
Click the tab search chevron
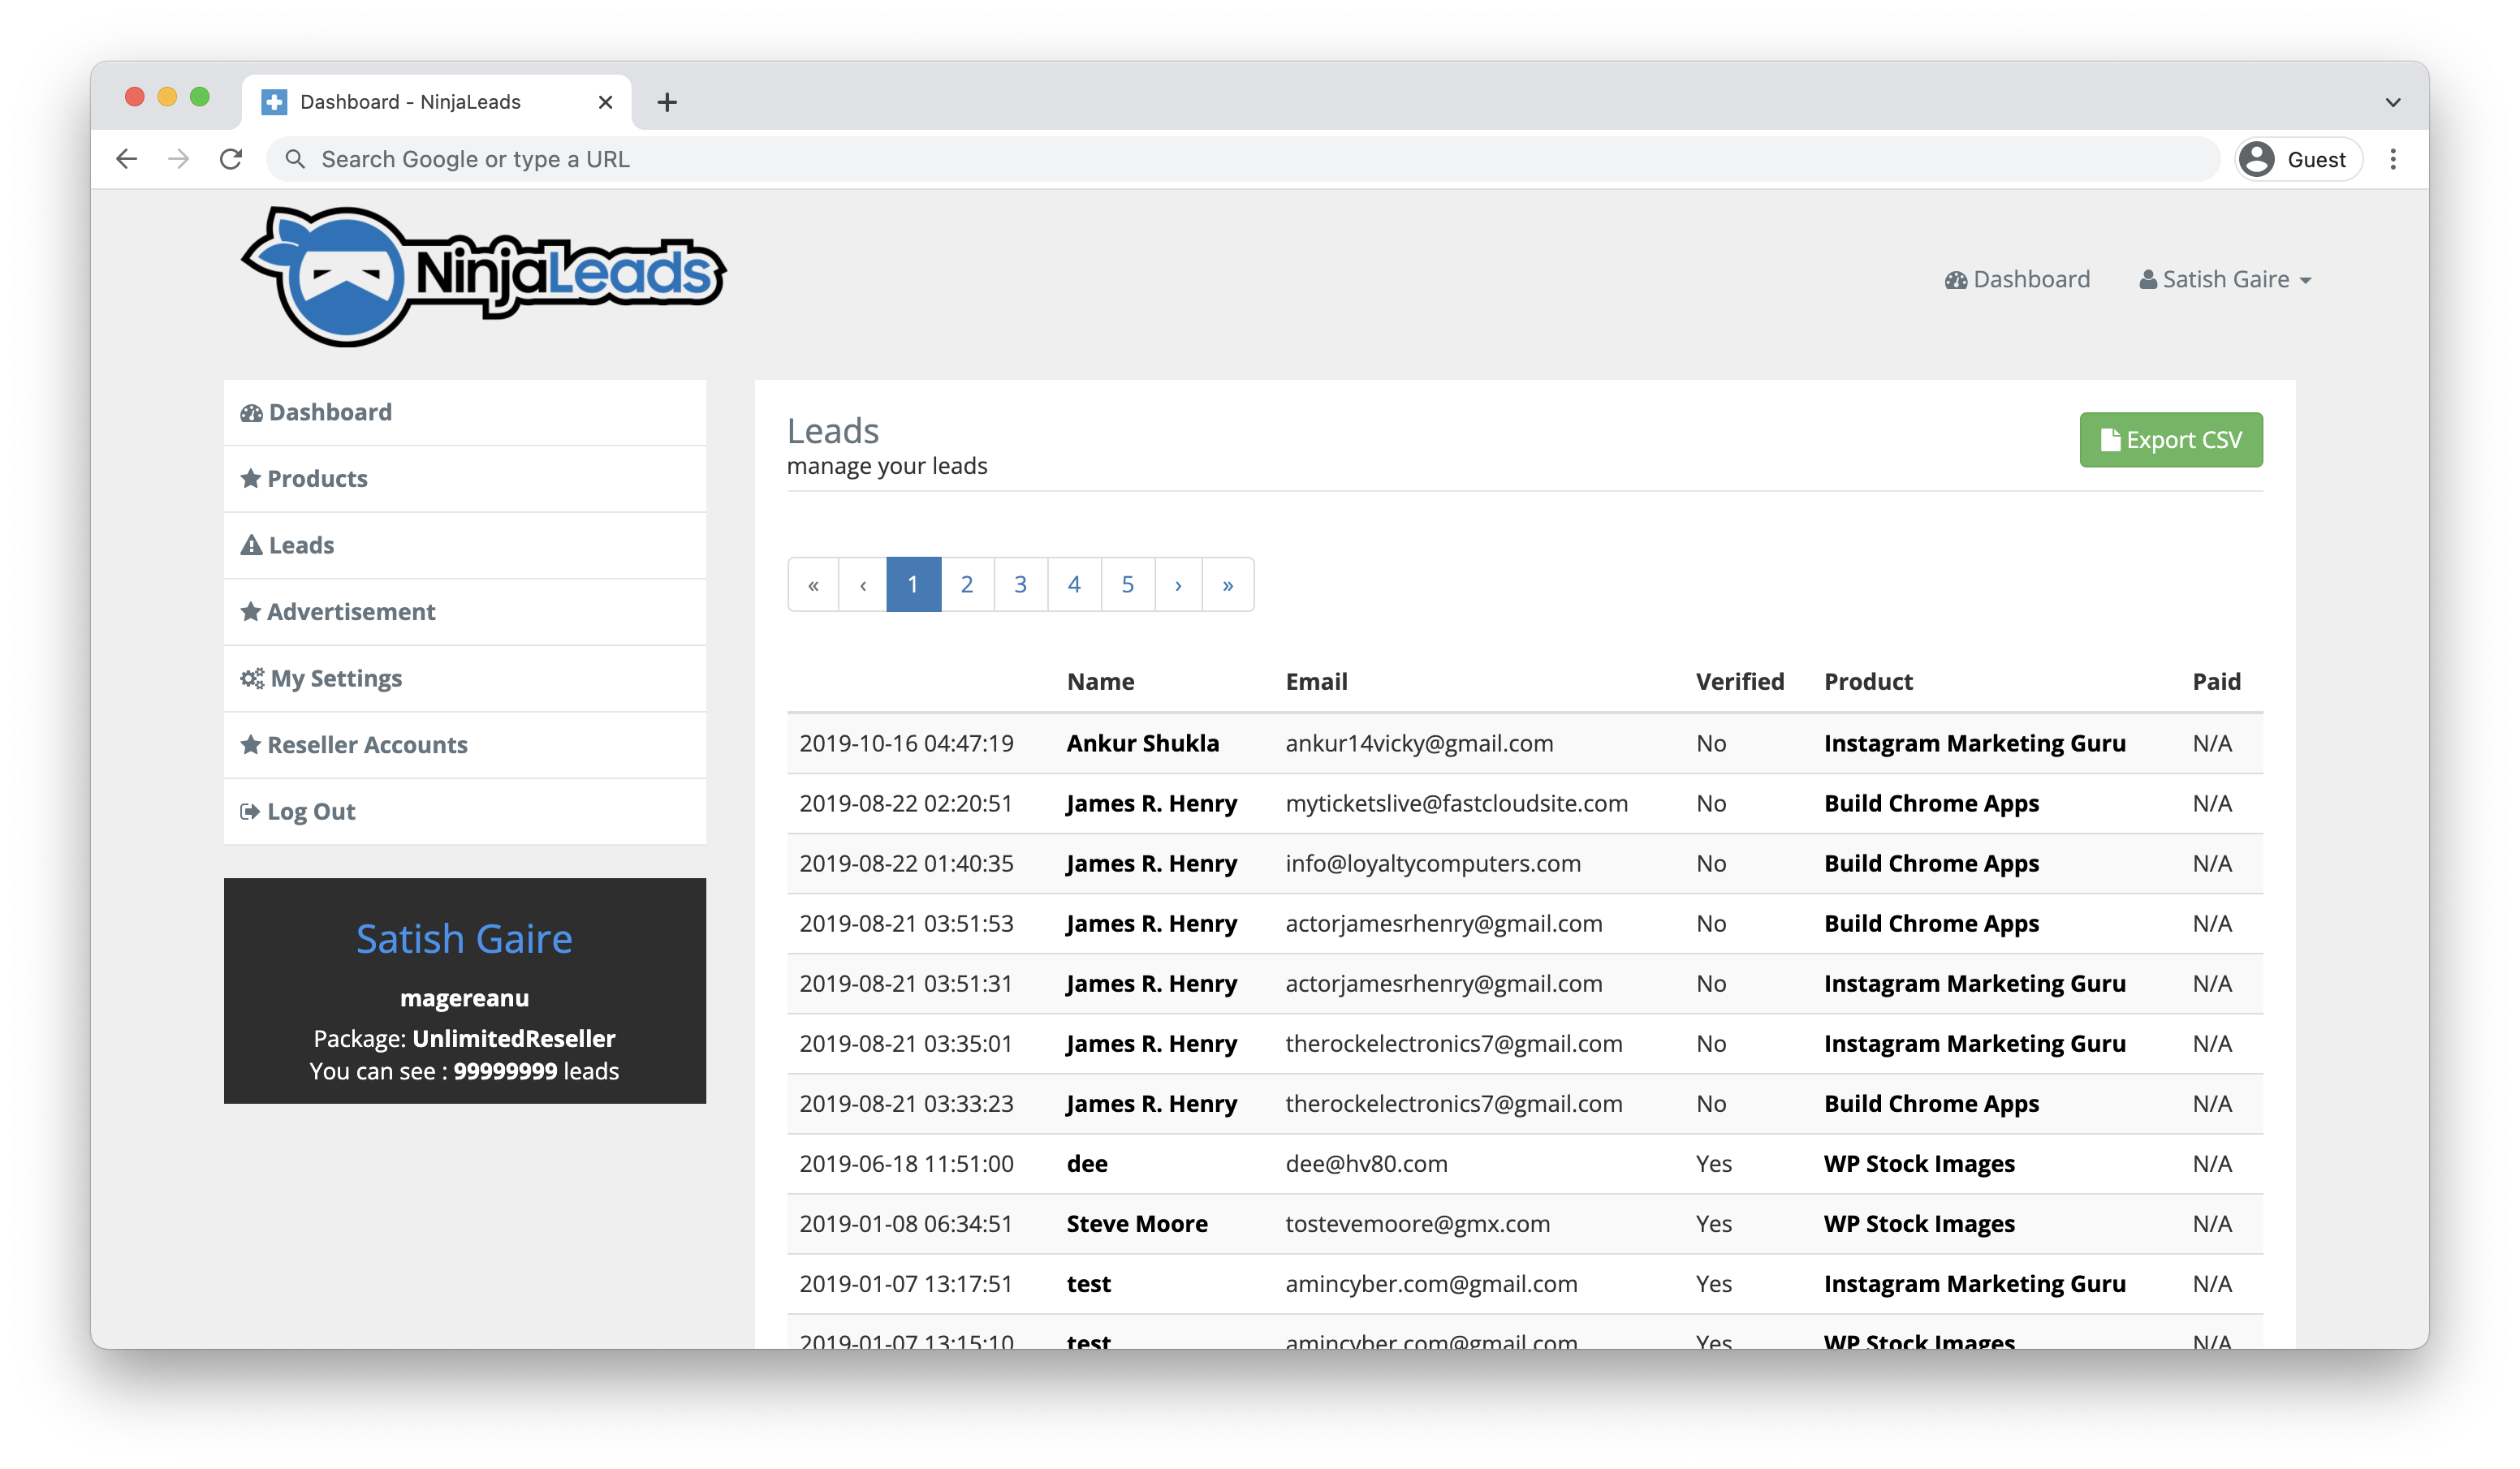(2393, 102)
